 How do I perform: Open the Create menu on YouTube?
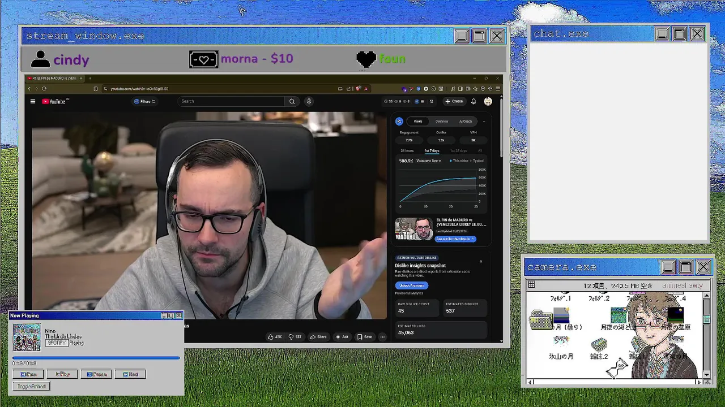(454, 101)
